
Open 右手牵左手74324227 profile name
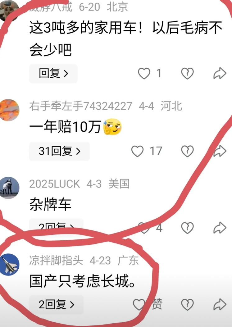(x=80, y=106)
